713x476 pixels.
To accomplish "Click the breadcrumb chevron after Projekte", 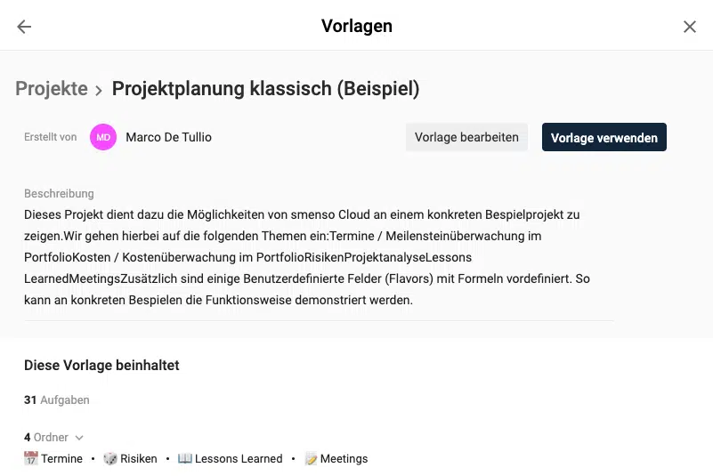I will click(99, 90).
